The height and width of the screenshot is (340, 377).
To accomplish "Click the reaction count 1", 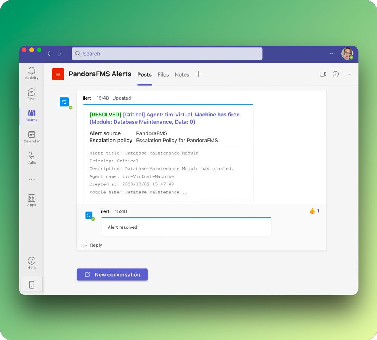I will click(318, 211).
